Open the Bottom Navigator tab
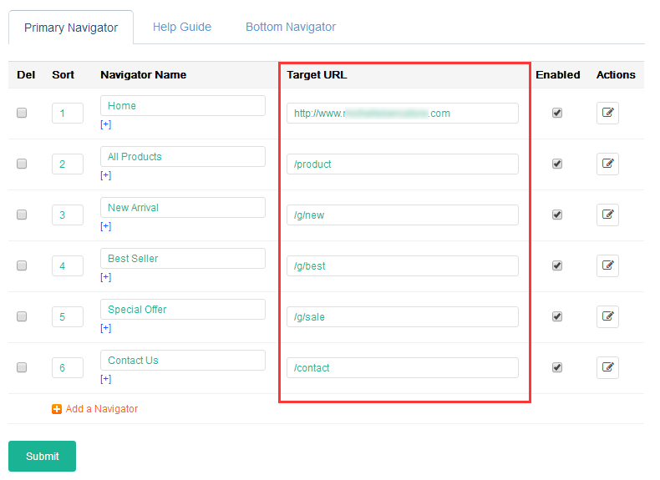 click(290, 27)
